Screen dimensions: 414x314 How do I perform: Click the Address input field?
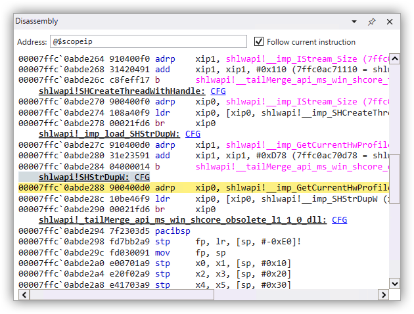point(149,42)
